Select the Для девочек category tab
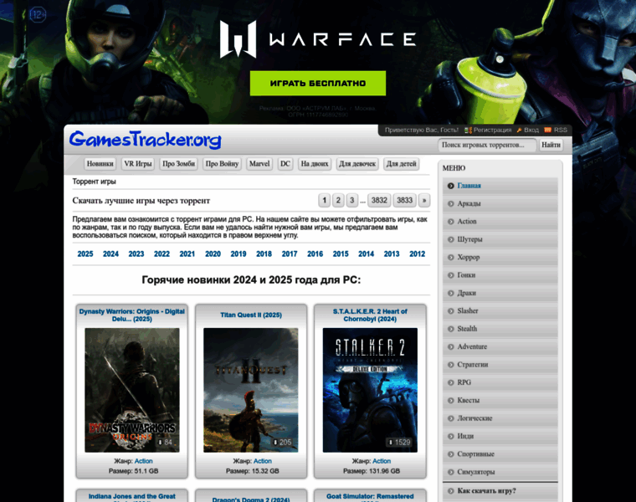Viewport: 636px width, 502px height. [x=357, y=164]
